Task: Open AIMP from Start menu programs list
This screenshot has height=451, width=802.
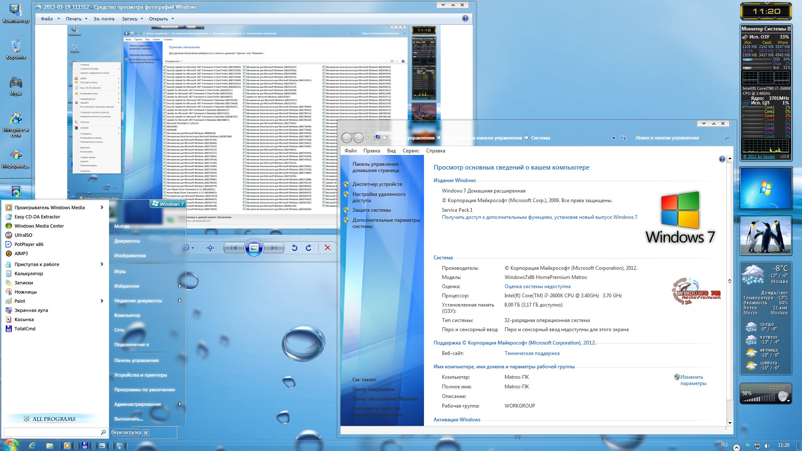Action: pos(22,253)
